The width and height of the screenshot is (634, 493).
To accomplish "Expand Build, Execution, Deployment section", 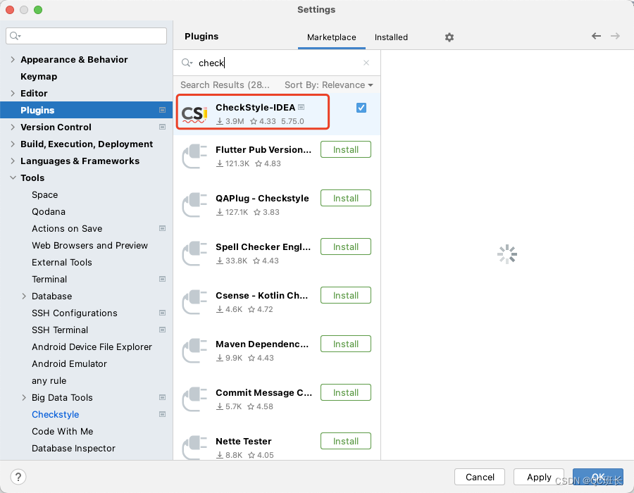I will tap(13, 144).
